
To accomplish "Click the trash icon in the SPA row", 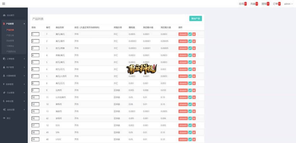I will [x=194, y=132].
